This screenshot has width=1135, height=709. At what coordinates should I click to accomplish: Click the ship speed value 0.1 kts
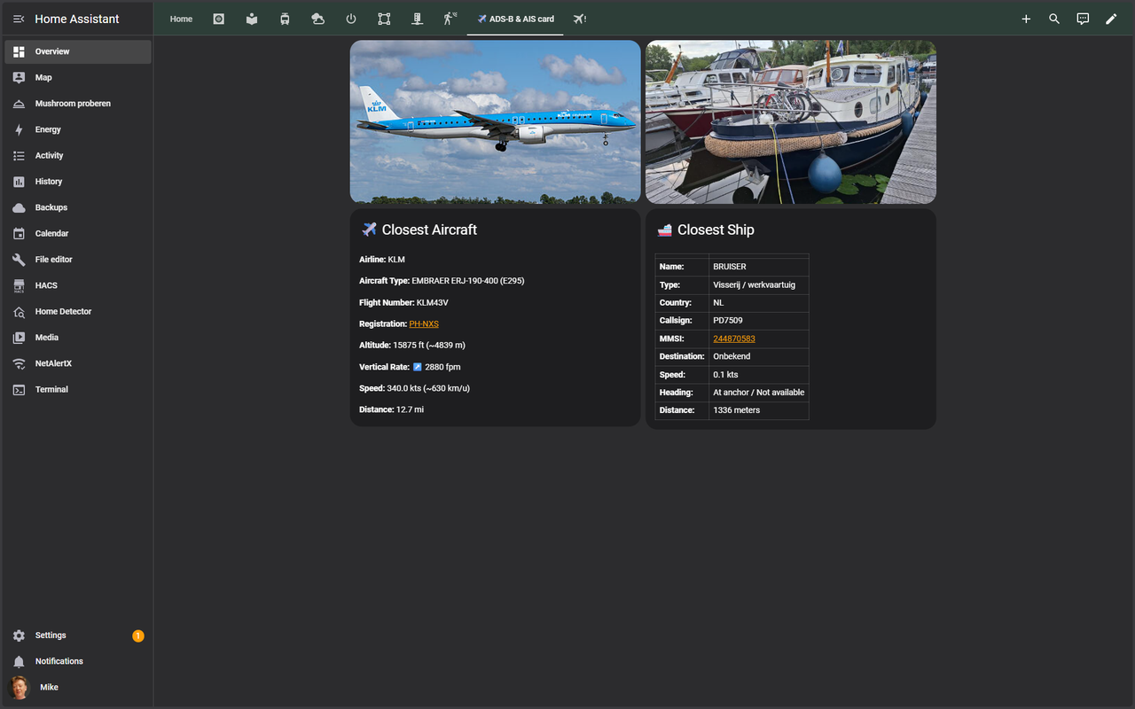point(758,374)
